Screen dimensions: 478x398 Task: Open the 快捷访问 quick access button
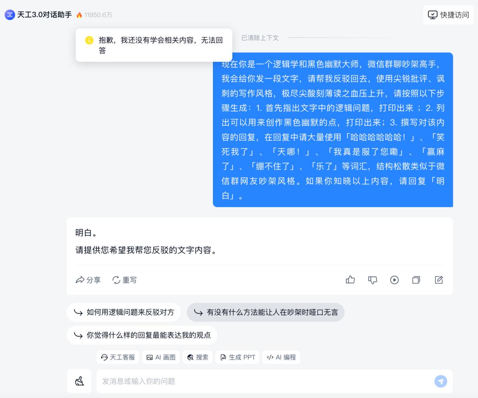click(448, 15)
